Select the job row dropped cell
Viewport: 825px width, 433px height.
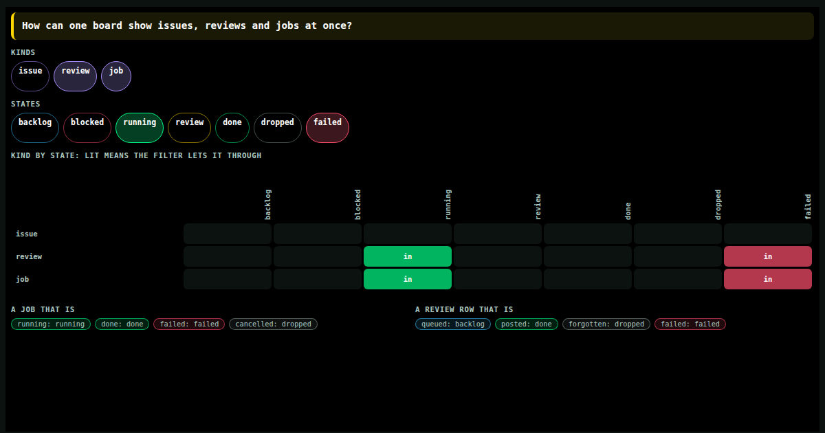tap(678, 279)
